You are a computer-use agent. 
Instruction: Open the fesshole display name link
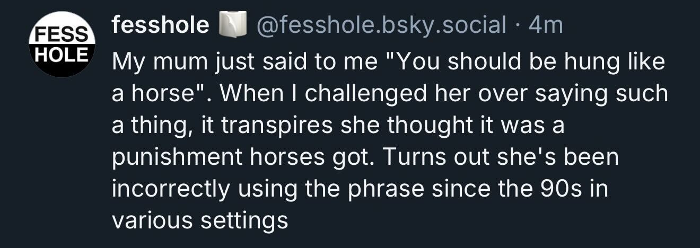tap(160, 25)
